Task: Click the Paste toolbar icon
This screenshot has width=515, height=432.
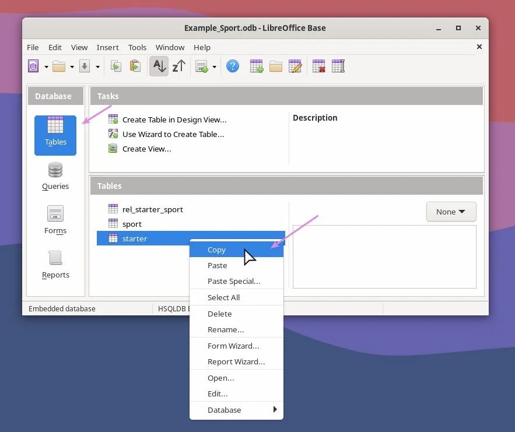Action: tap(135, 66)
